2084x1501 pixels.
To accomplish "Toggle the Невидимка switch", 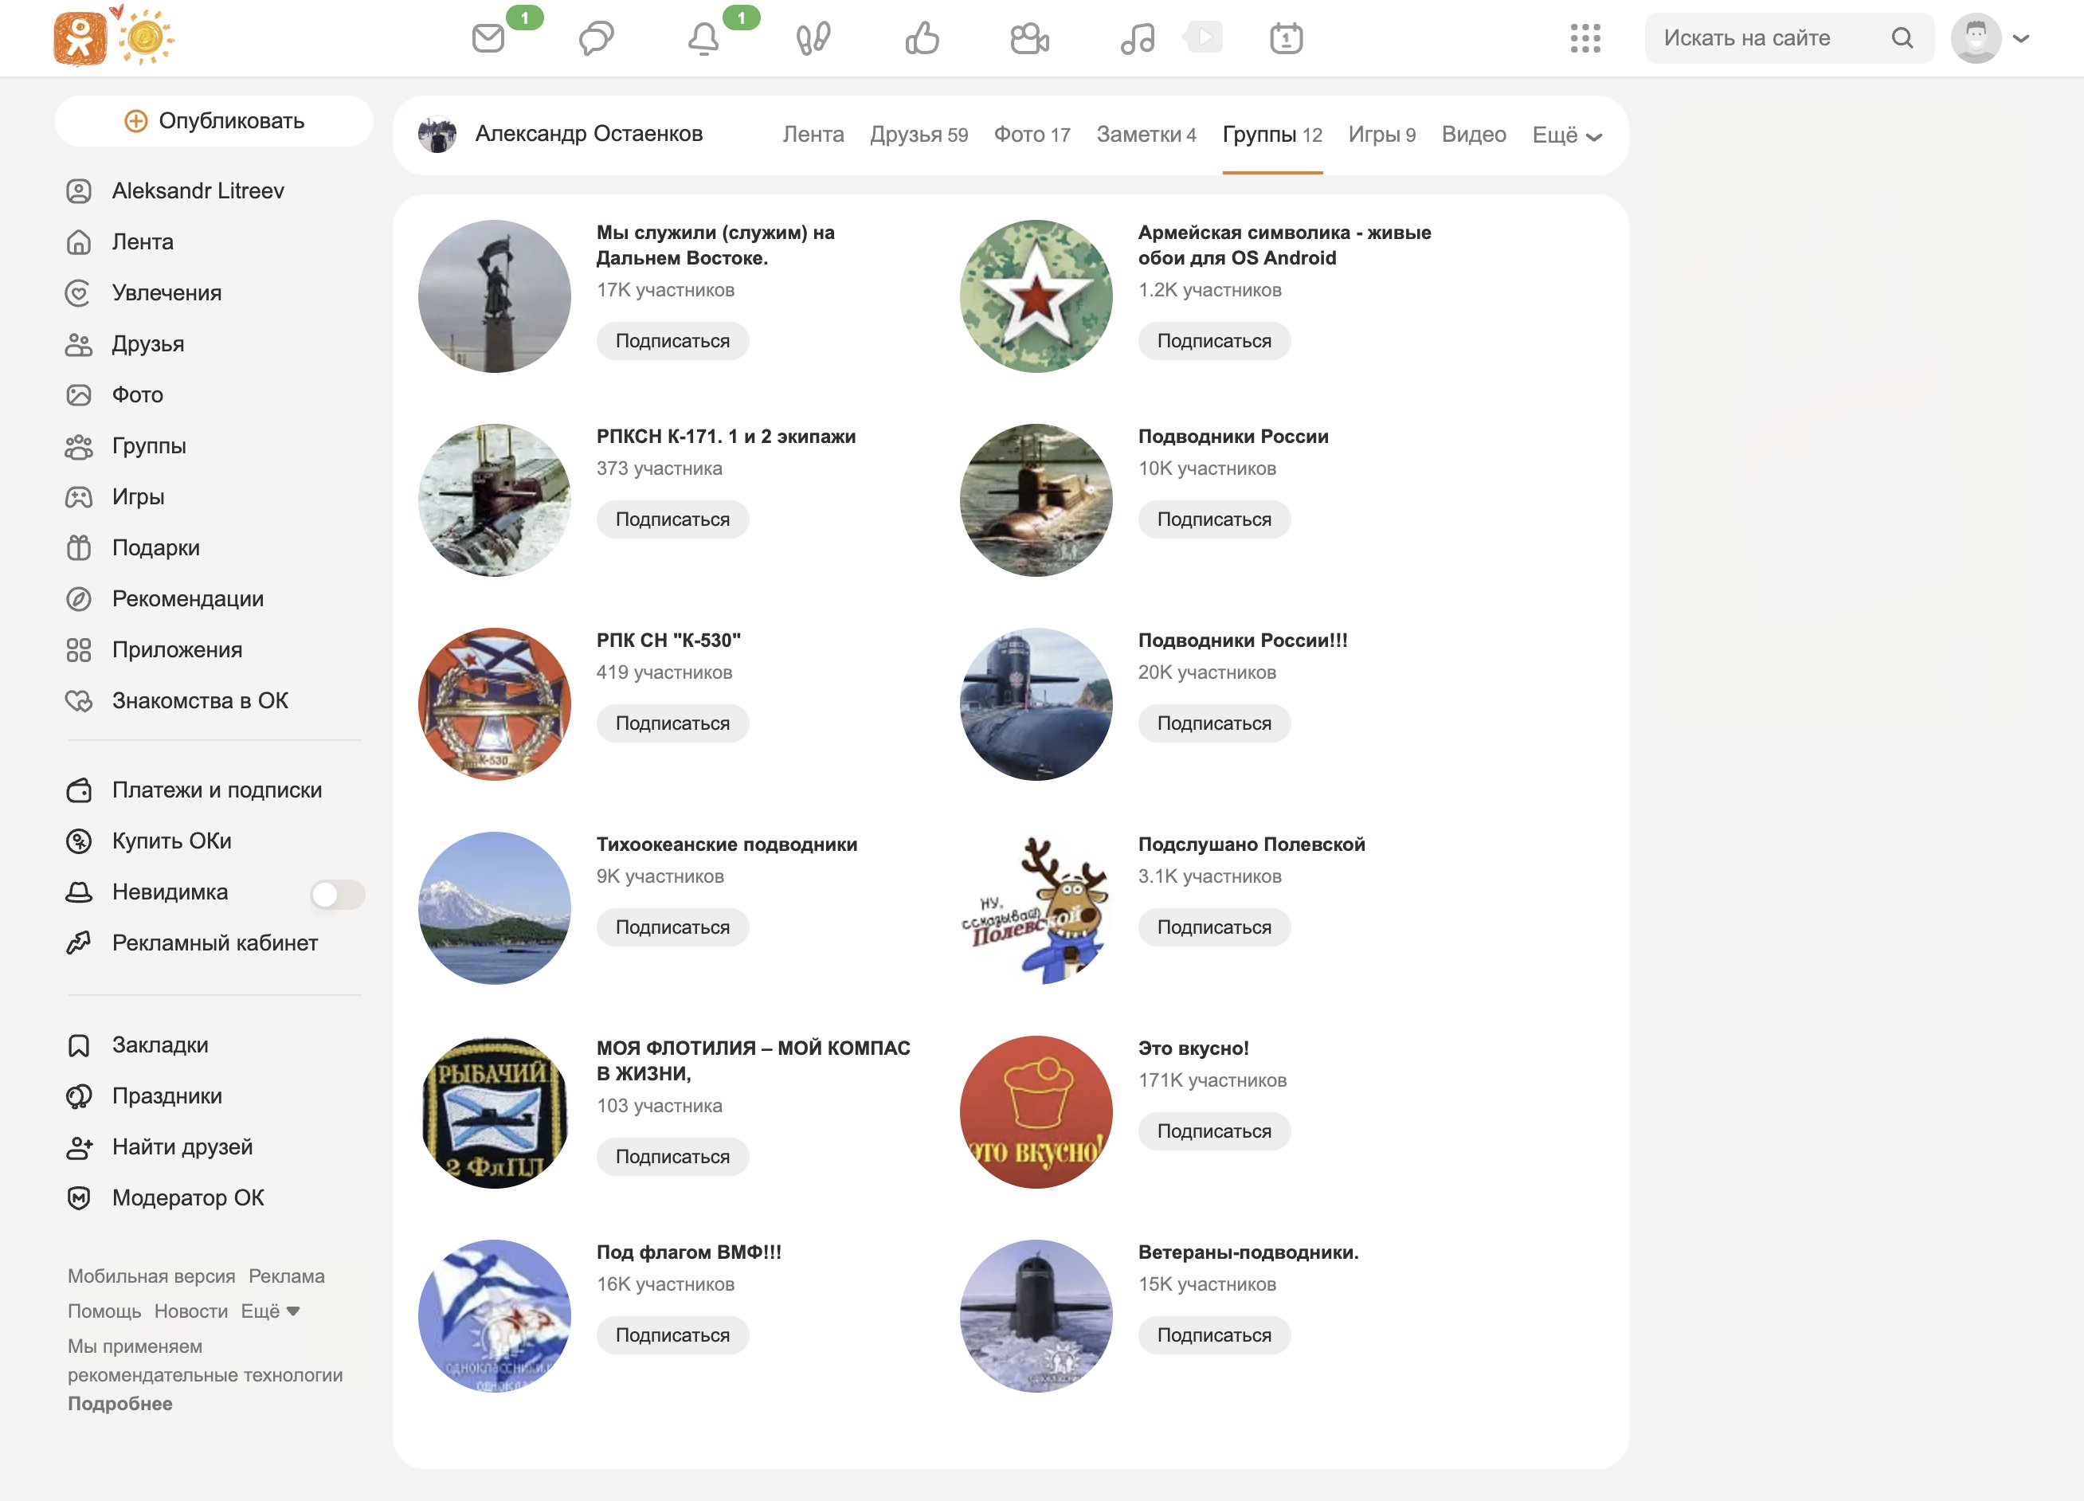I will coord(337,893).
